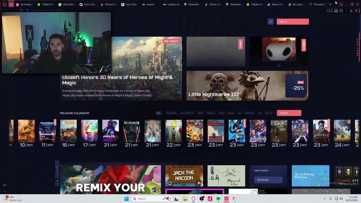361x203 pixels.
Task: Open the Dispatch game cover, 22 Oct
Action: pyautogui.click(x=174, y=131)
